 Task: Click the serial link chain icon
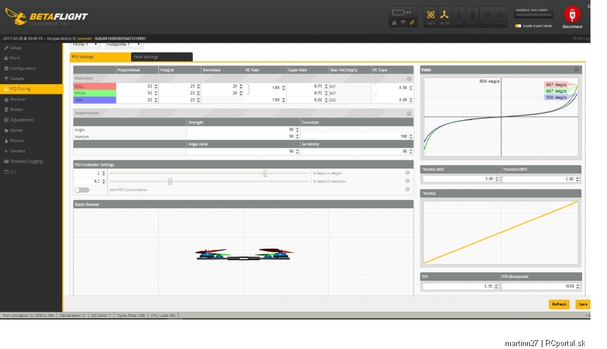412,23
